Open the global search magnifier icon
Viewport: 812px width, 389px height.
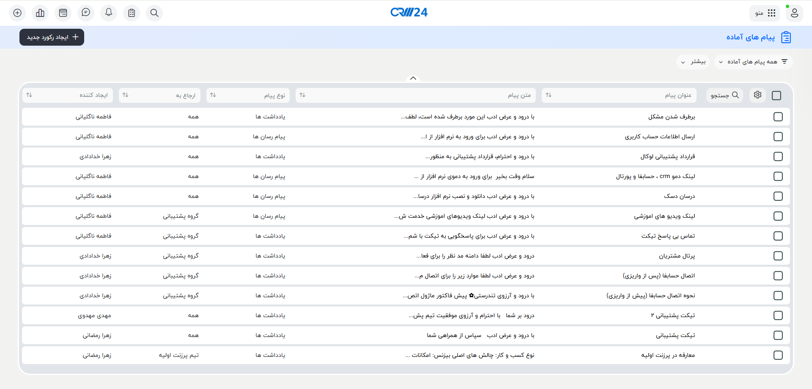(154, 13)
